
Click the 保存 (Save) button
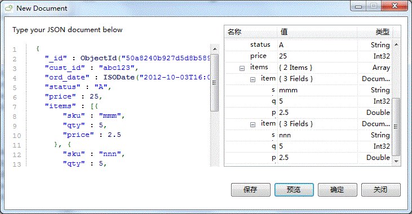[x=250, y=190]
